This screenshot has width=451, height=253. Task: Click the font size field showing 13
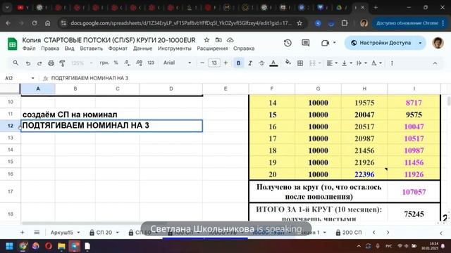tap(214, 63)
